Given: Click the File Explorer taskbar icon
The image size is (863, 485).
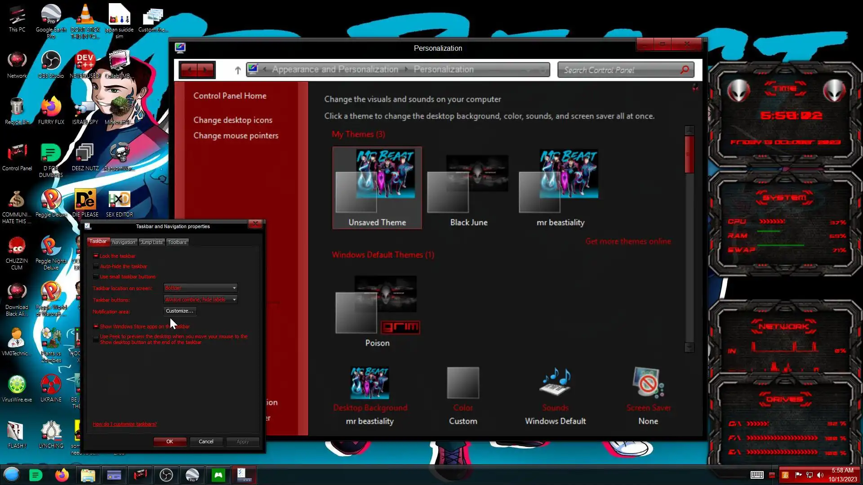Looking at the screenshot, I should [88, 475].
